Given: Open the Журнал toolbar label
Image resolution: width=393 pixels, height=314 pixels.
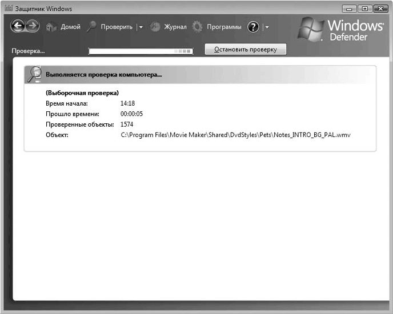Looking at the screenshot, I should coord(175,27).
